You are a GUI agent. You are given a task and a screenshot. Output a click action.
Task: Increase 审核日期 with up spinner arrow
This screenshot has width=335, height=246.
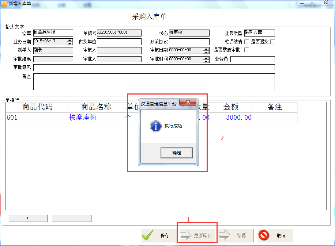(206, 49)
